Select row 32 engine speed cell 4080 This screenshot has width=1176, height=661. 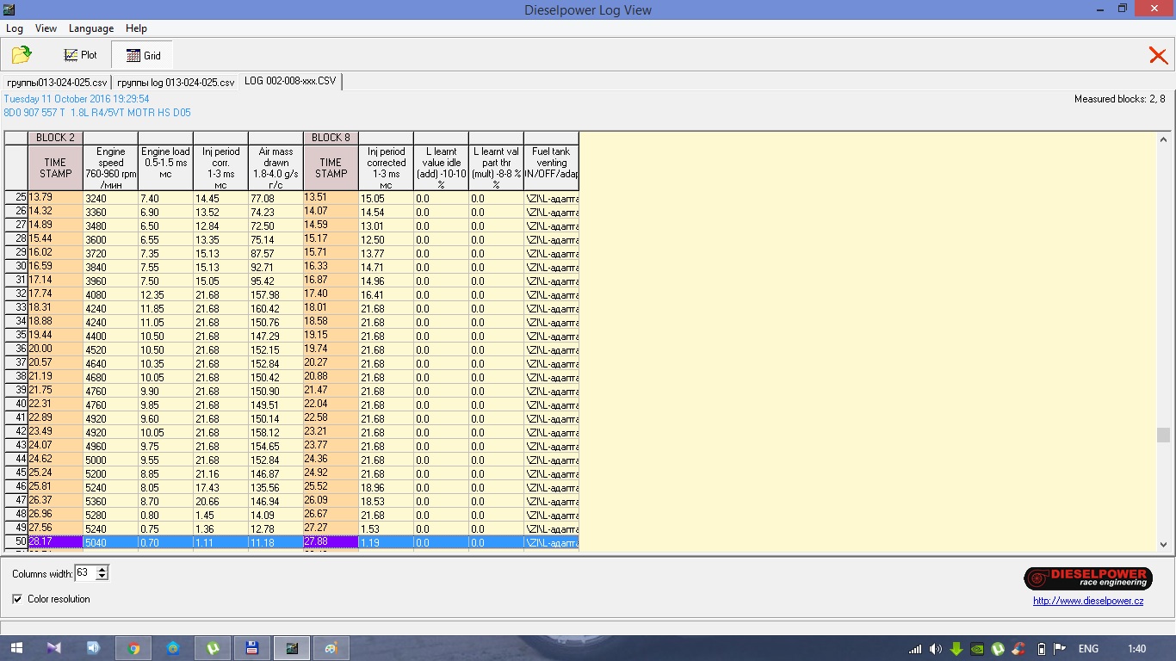[110, 295]
